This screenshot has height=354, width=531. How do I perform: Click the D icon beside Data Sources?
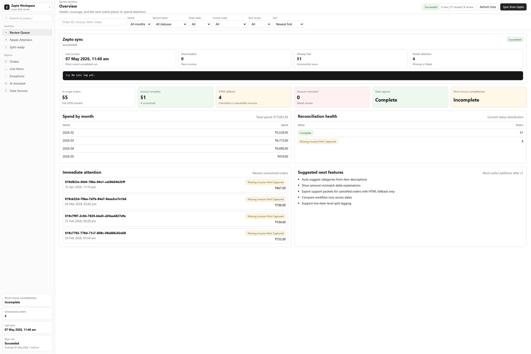[x=6, y=91]
